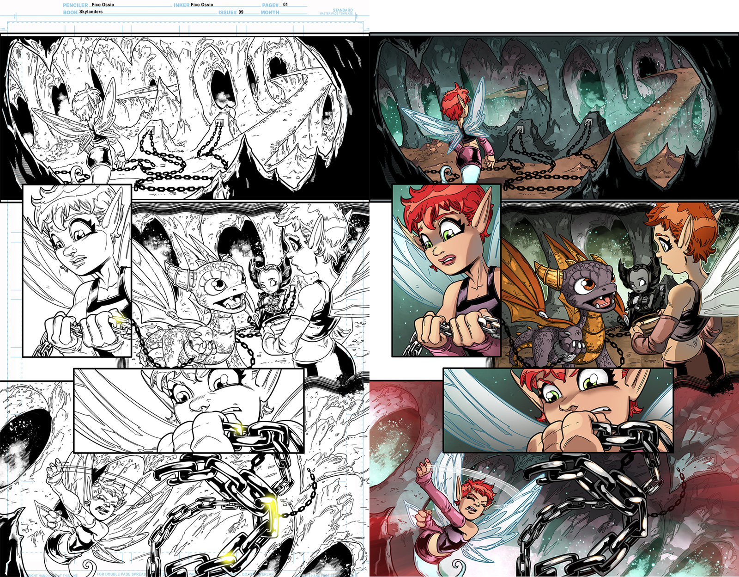Click the page number "01"

pos(285,4)
